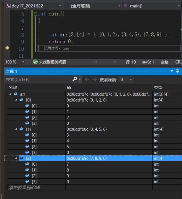
Task: Open the 搜索深度 depth combo box
Action: coord(126,80)
